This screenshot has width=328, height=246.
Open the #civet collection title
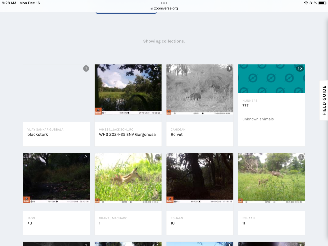[177, 135]
